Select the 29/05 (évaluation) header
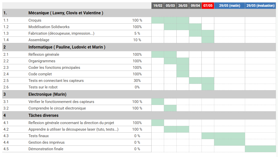 (x=260, y=6)
